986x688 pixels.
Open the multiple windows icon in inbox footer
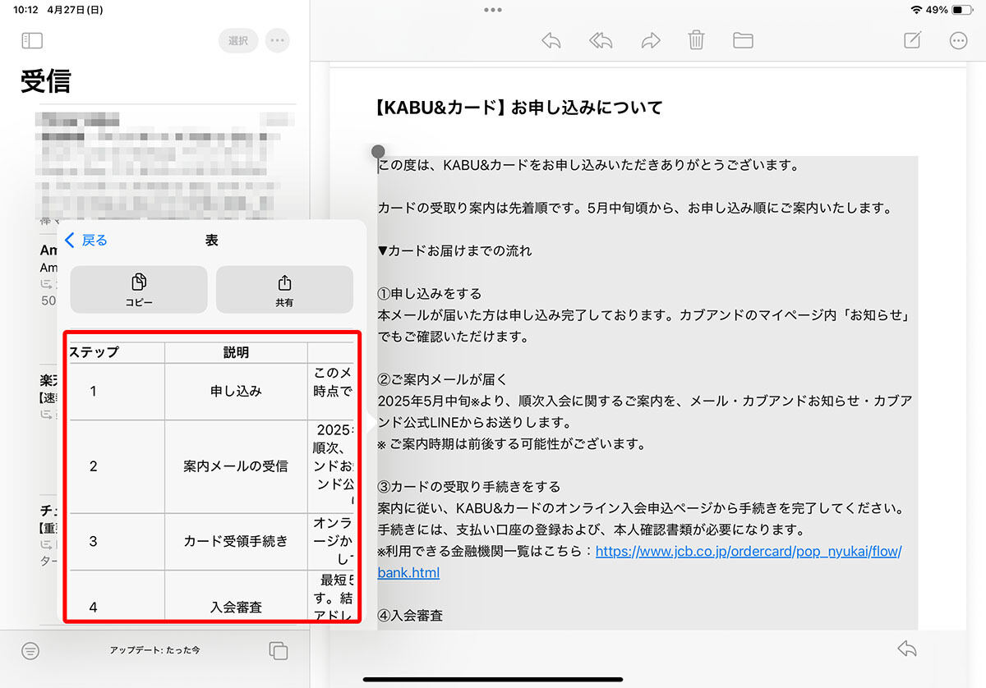pyautogui.click(x=279, y=651)
